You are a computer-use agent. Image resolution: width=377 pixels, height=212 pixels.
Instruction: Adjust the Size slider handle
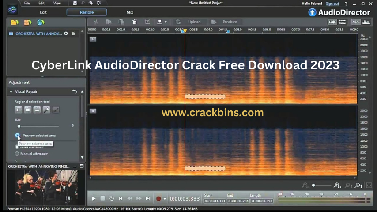pos(19,126)
